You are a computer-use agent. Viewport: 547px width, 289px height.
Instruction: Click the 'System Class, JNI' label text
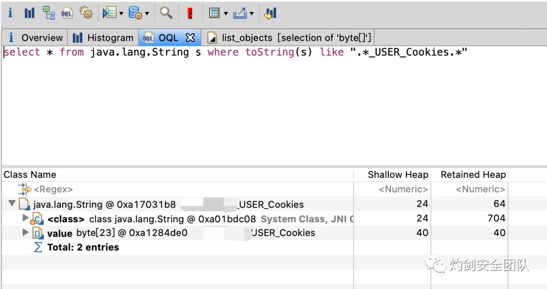[x=307, y=219]
